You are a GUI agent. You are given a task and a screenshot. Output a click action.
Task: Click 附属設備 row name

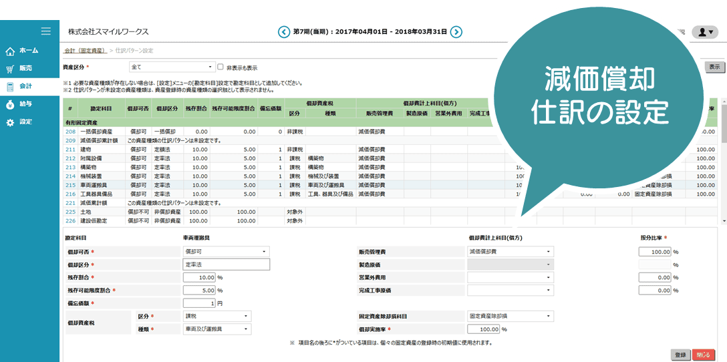click(x=91, y=158)
